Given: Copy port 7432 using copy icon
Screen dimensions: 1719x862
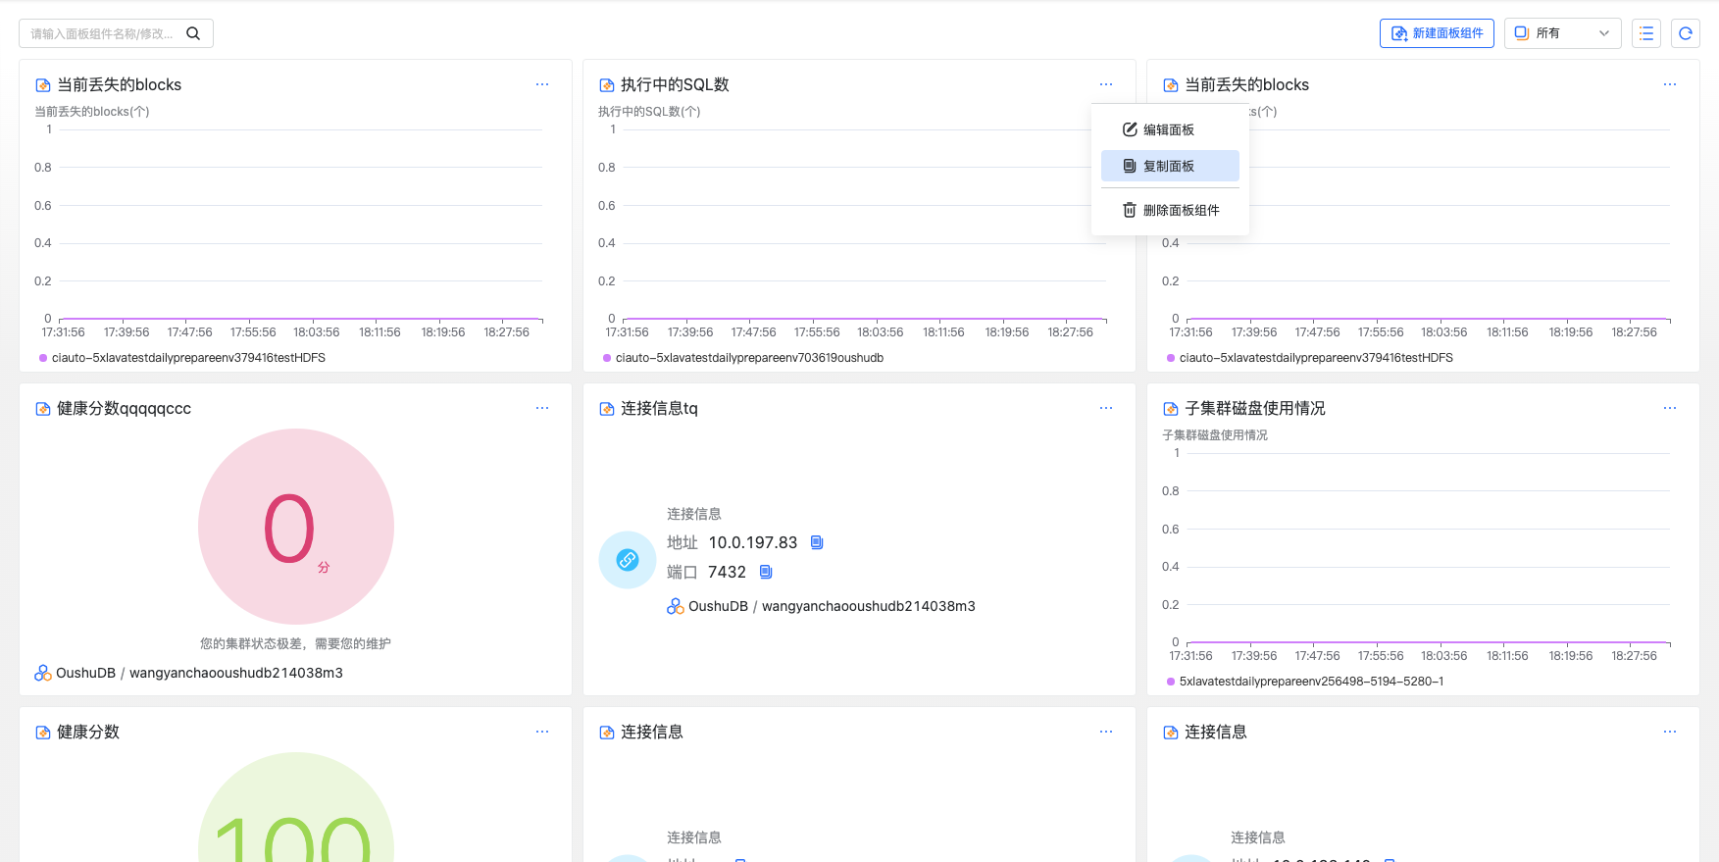Looking at the screenshot, I should pos(766,572).
